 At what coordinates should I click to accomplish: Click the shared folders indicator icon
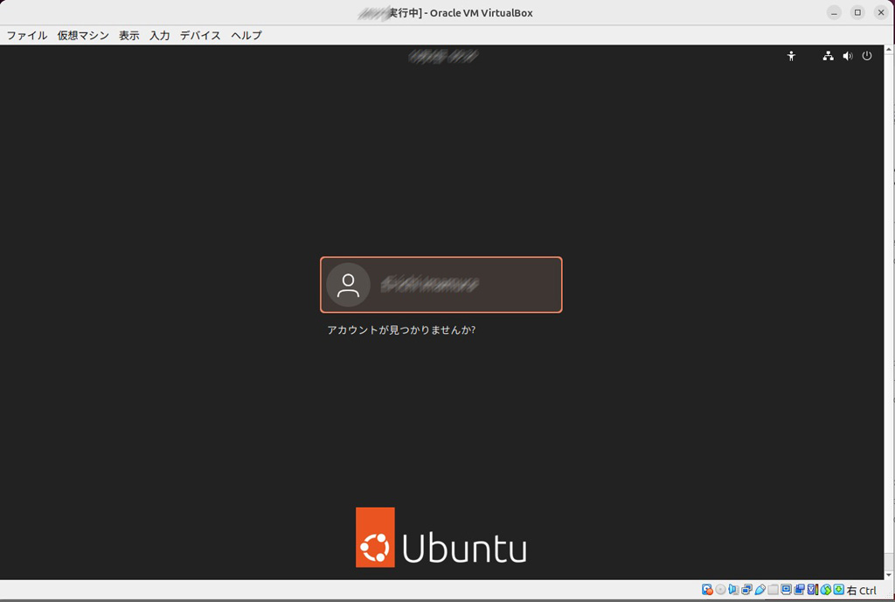(x=773, y=590)
